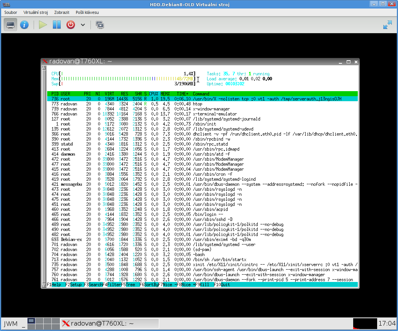The image size is (398, 331).
Task: Sort htop by the PID column header
Action: pyautogui.click(x=55, y=94)
